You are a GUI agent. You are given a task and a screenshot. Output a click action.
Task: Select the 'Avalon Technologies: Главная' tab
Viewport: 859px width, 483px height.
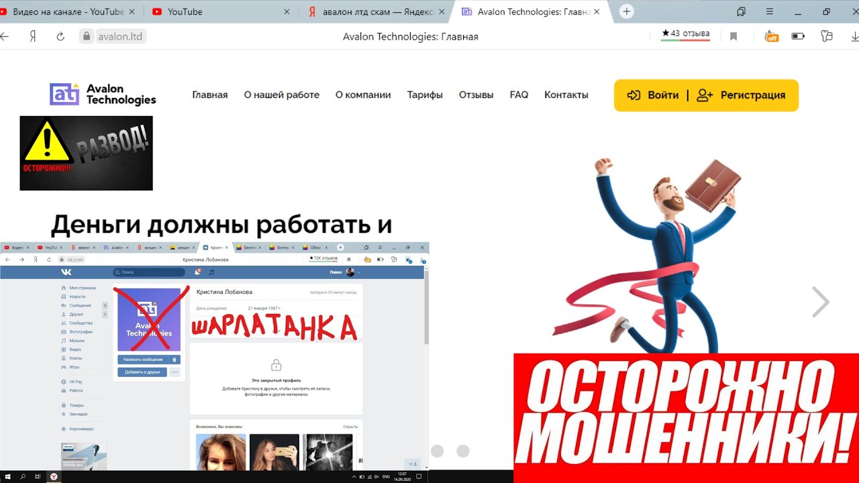click(530, 11)
